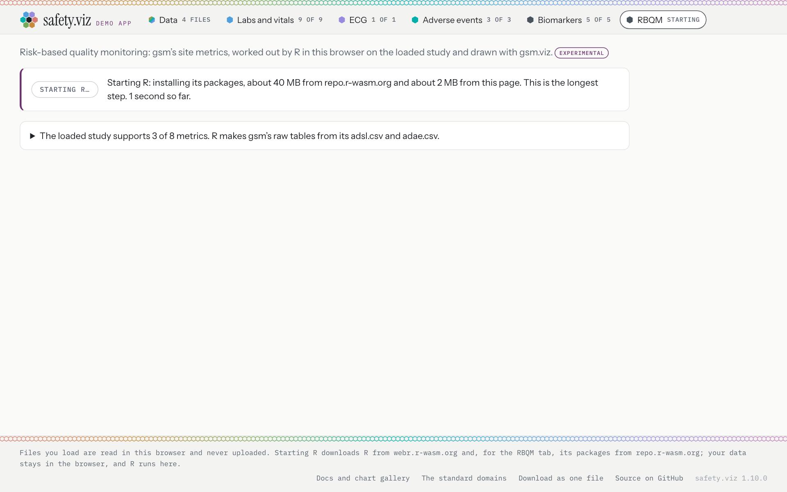Select the Biomarkers tab

[569, 20]
